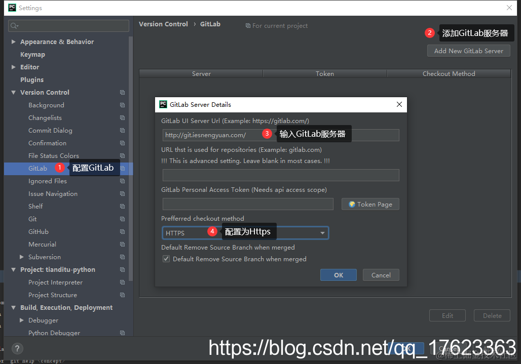Click the help question mark icon
This screenshot has height=364, width=521.
pos(17,348)
